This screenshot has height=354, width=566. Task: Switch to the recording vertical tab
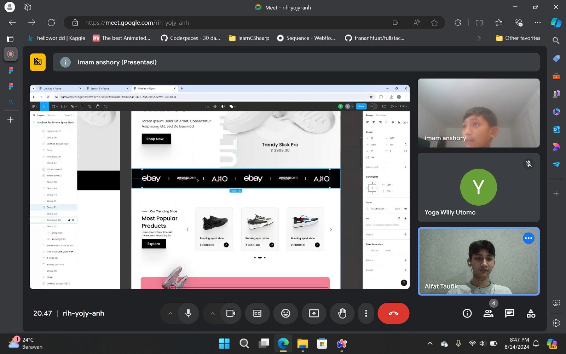pyautogui.click(x=11, y=54)
